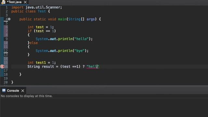Image resolution: width=208 pixels, height=117 pixels.
Task: Click the underlined "hell string literal
Action: pyautogui.click(x=93, y=66)
